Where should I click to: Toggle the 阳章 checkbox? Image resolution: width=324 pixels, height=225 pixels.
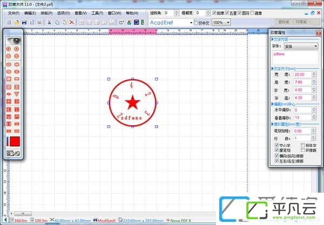[x=214, y=13]
